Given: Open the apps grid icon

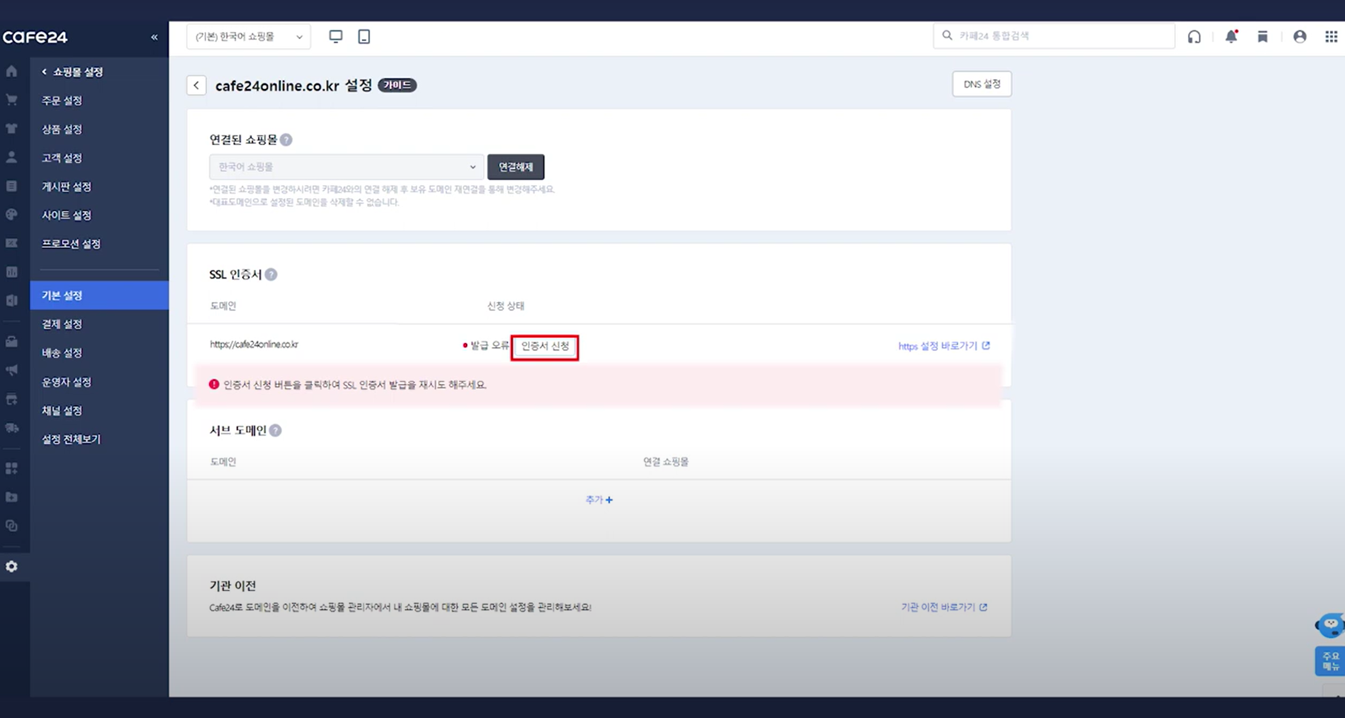Looking at the screenshot, I should pos(1331,37).
